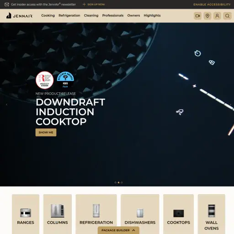Open the search magnifier icon

[227, 16]
